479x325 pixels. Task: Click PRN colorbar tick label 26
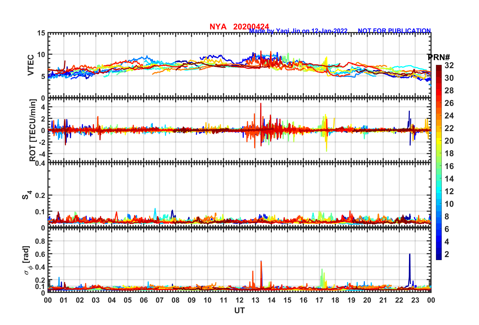tap(449, 103)
